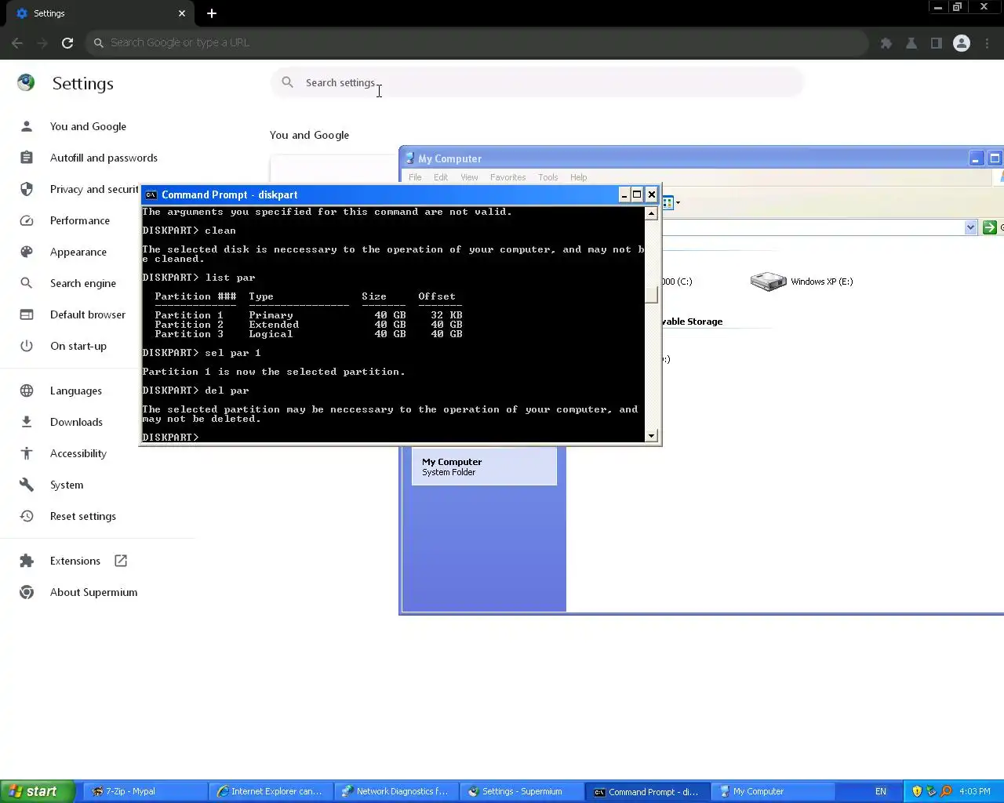Click the Settings heading logo
This screenshot has width=1004, height=803.
pos(26,82)
